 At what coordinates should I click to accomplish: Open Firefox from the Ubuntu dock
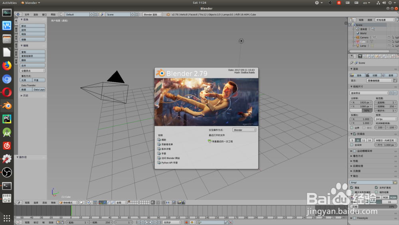7,66
